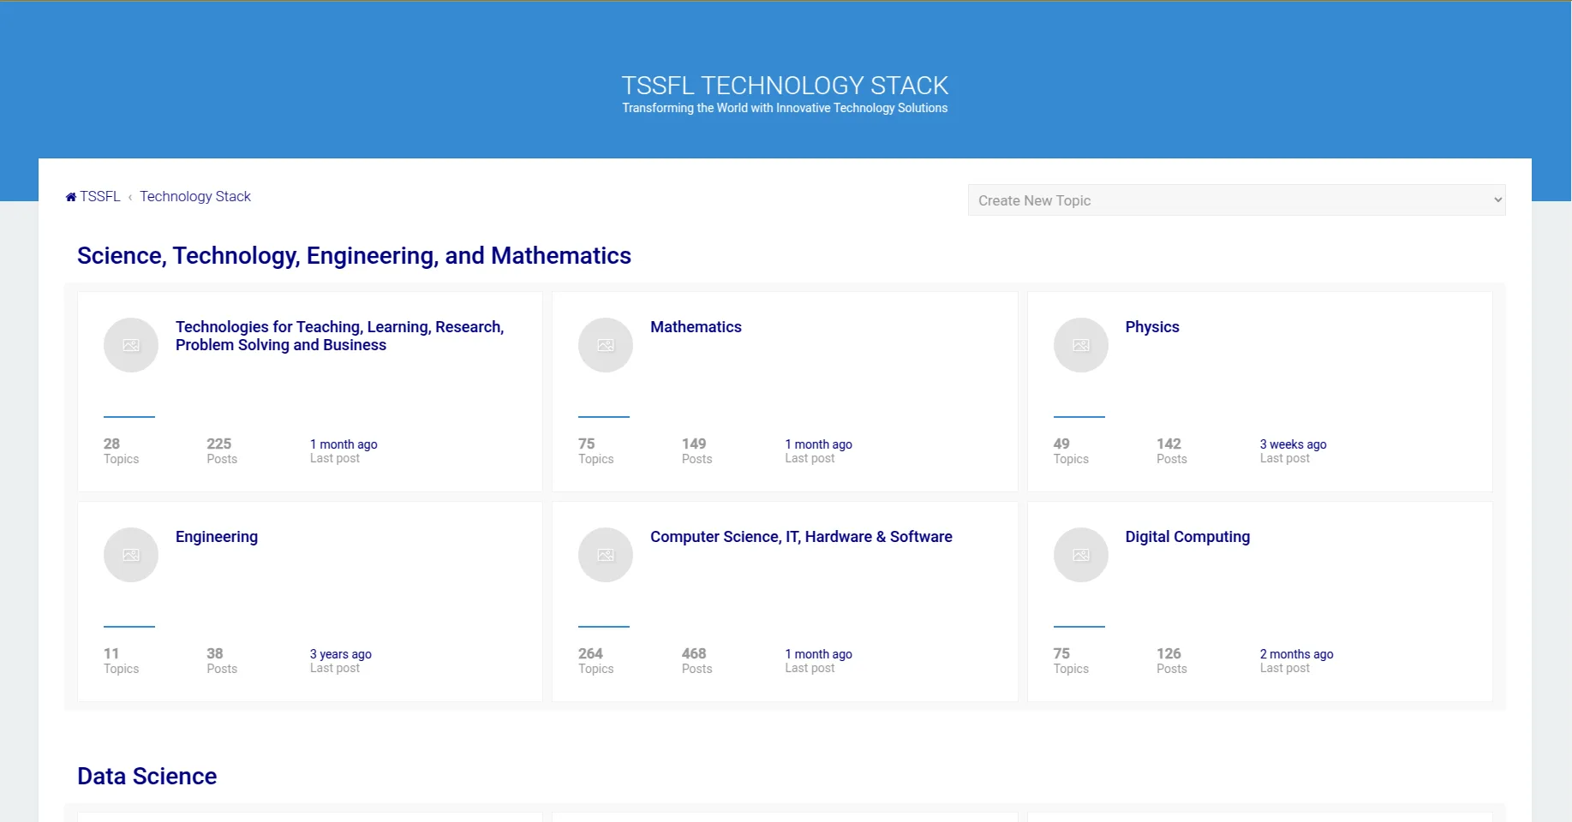Click the 225 posts count

point(218,444)
